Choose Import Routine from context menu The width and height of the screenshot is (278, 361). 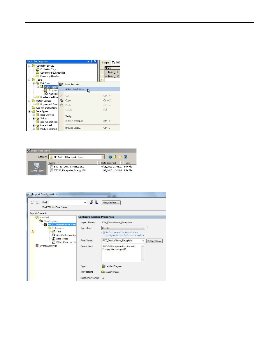coord(89,89)
